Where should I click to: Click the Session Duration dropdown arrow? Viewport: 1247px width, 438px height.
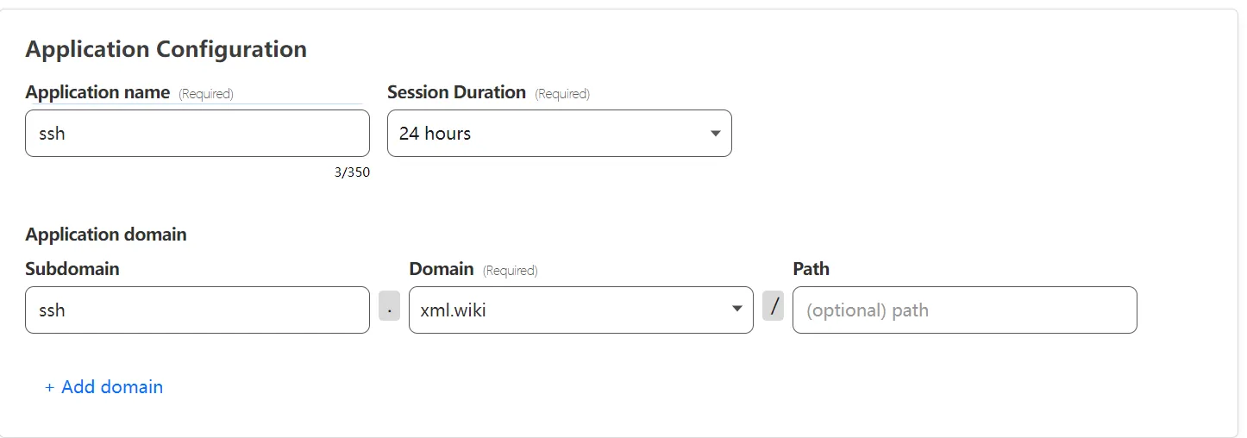click(715, 134)
